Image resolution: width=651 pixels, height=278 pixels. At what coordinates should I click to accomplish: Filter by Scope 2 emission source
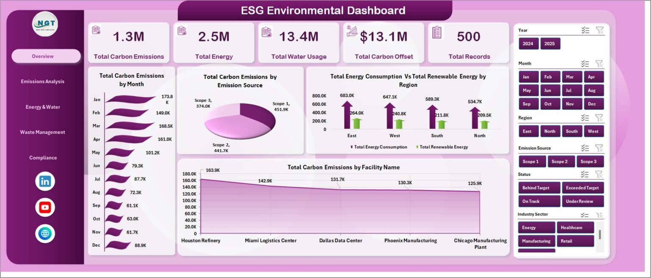(562, 161)
